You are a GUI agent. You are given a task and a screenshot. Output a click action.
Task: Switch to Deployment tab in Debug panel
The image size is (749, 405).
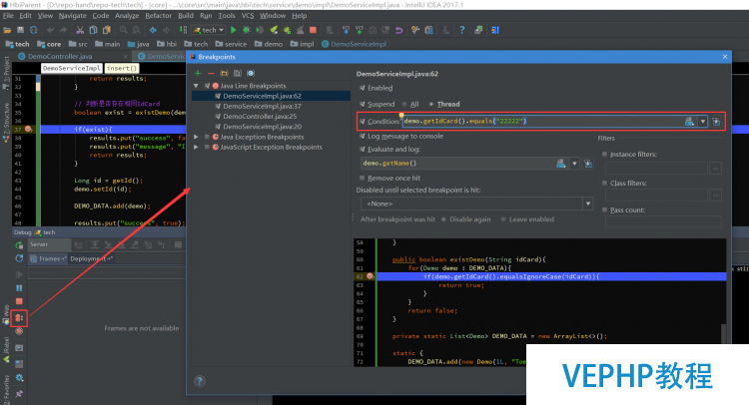[x=91, y=258]
